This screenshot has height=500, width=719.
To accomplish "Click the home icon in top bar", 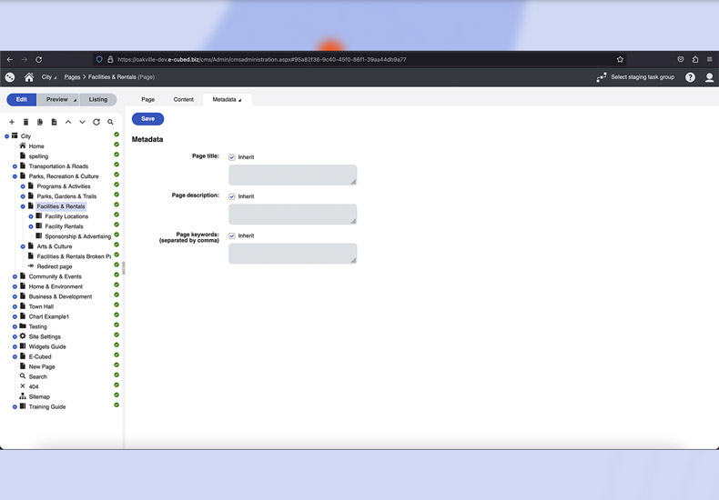I will pos(29,77).
